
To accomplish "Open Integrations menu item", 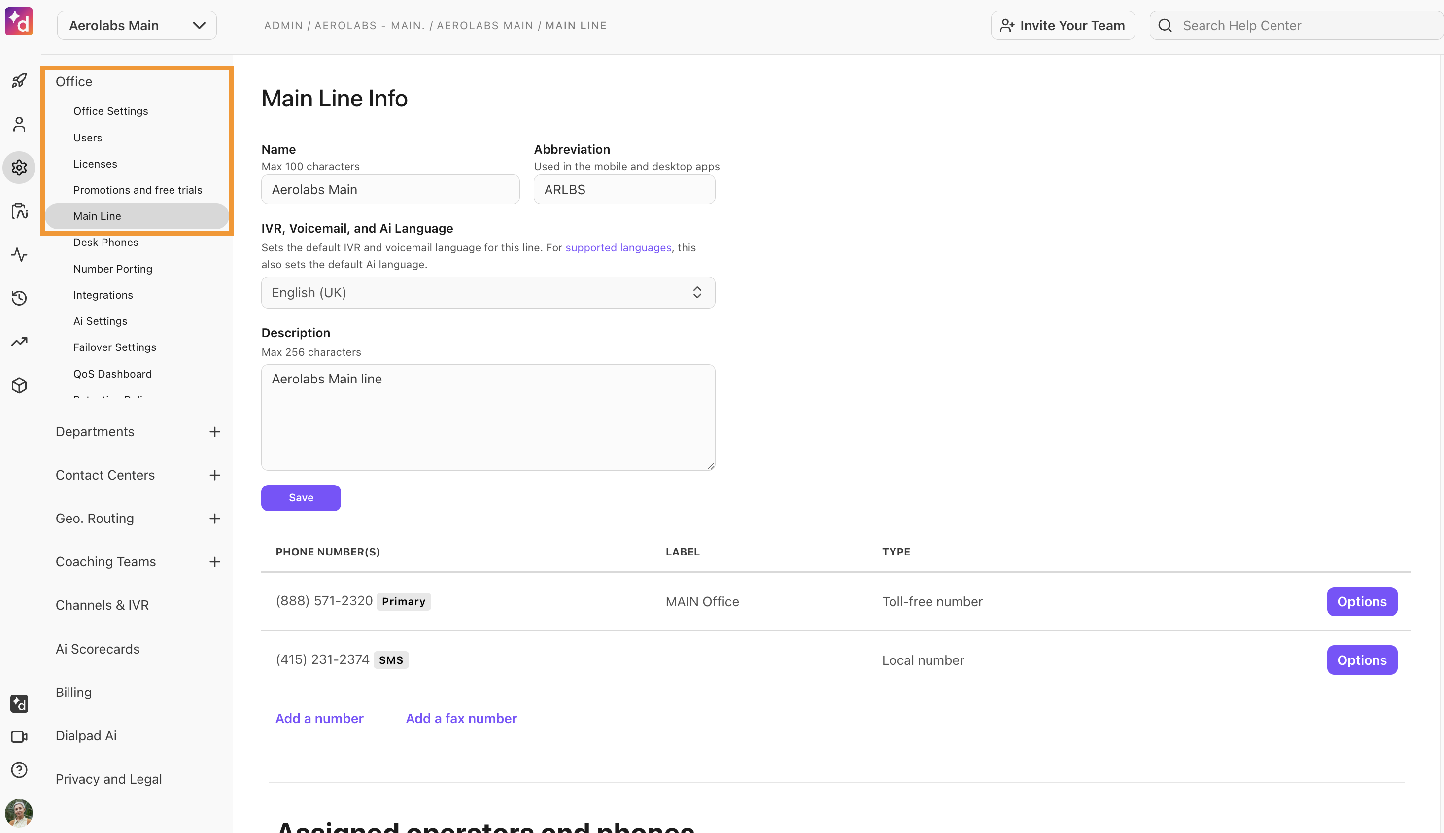I will 103,295.
